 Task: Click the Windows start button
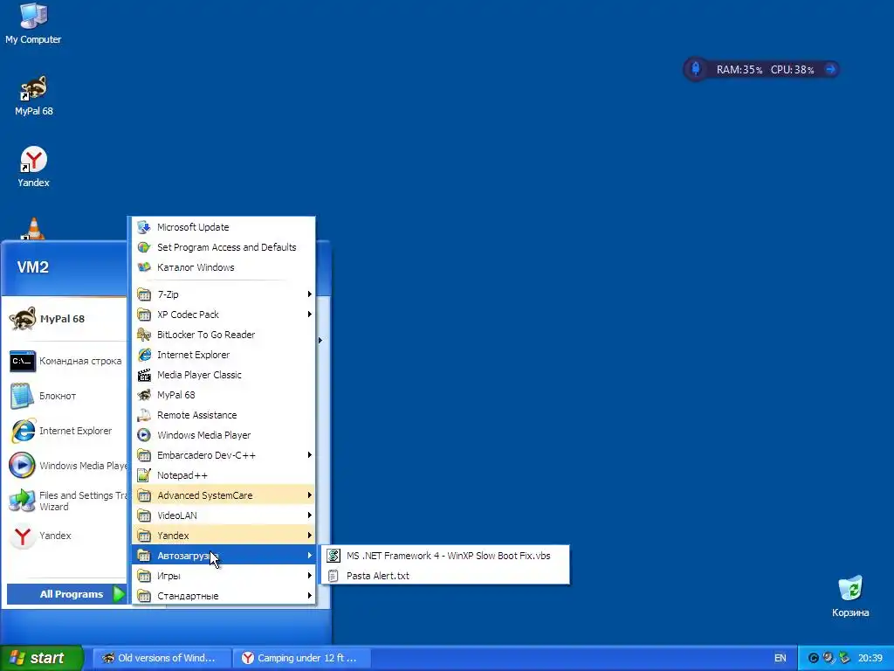pos(40,658)
